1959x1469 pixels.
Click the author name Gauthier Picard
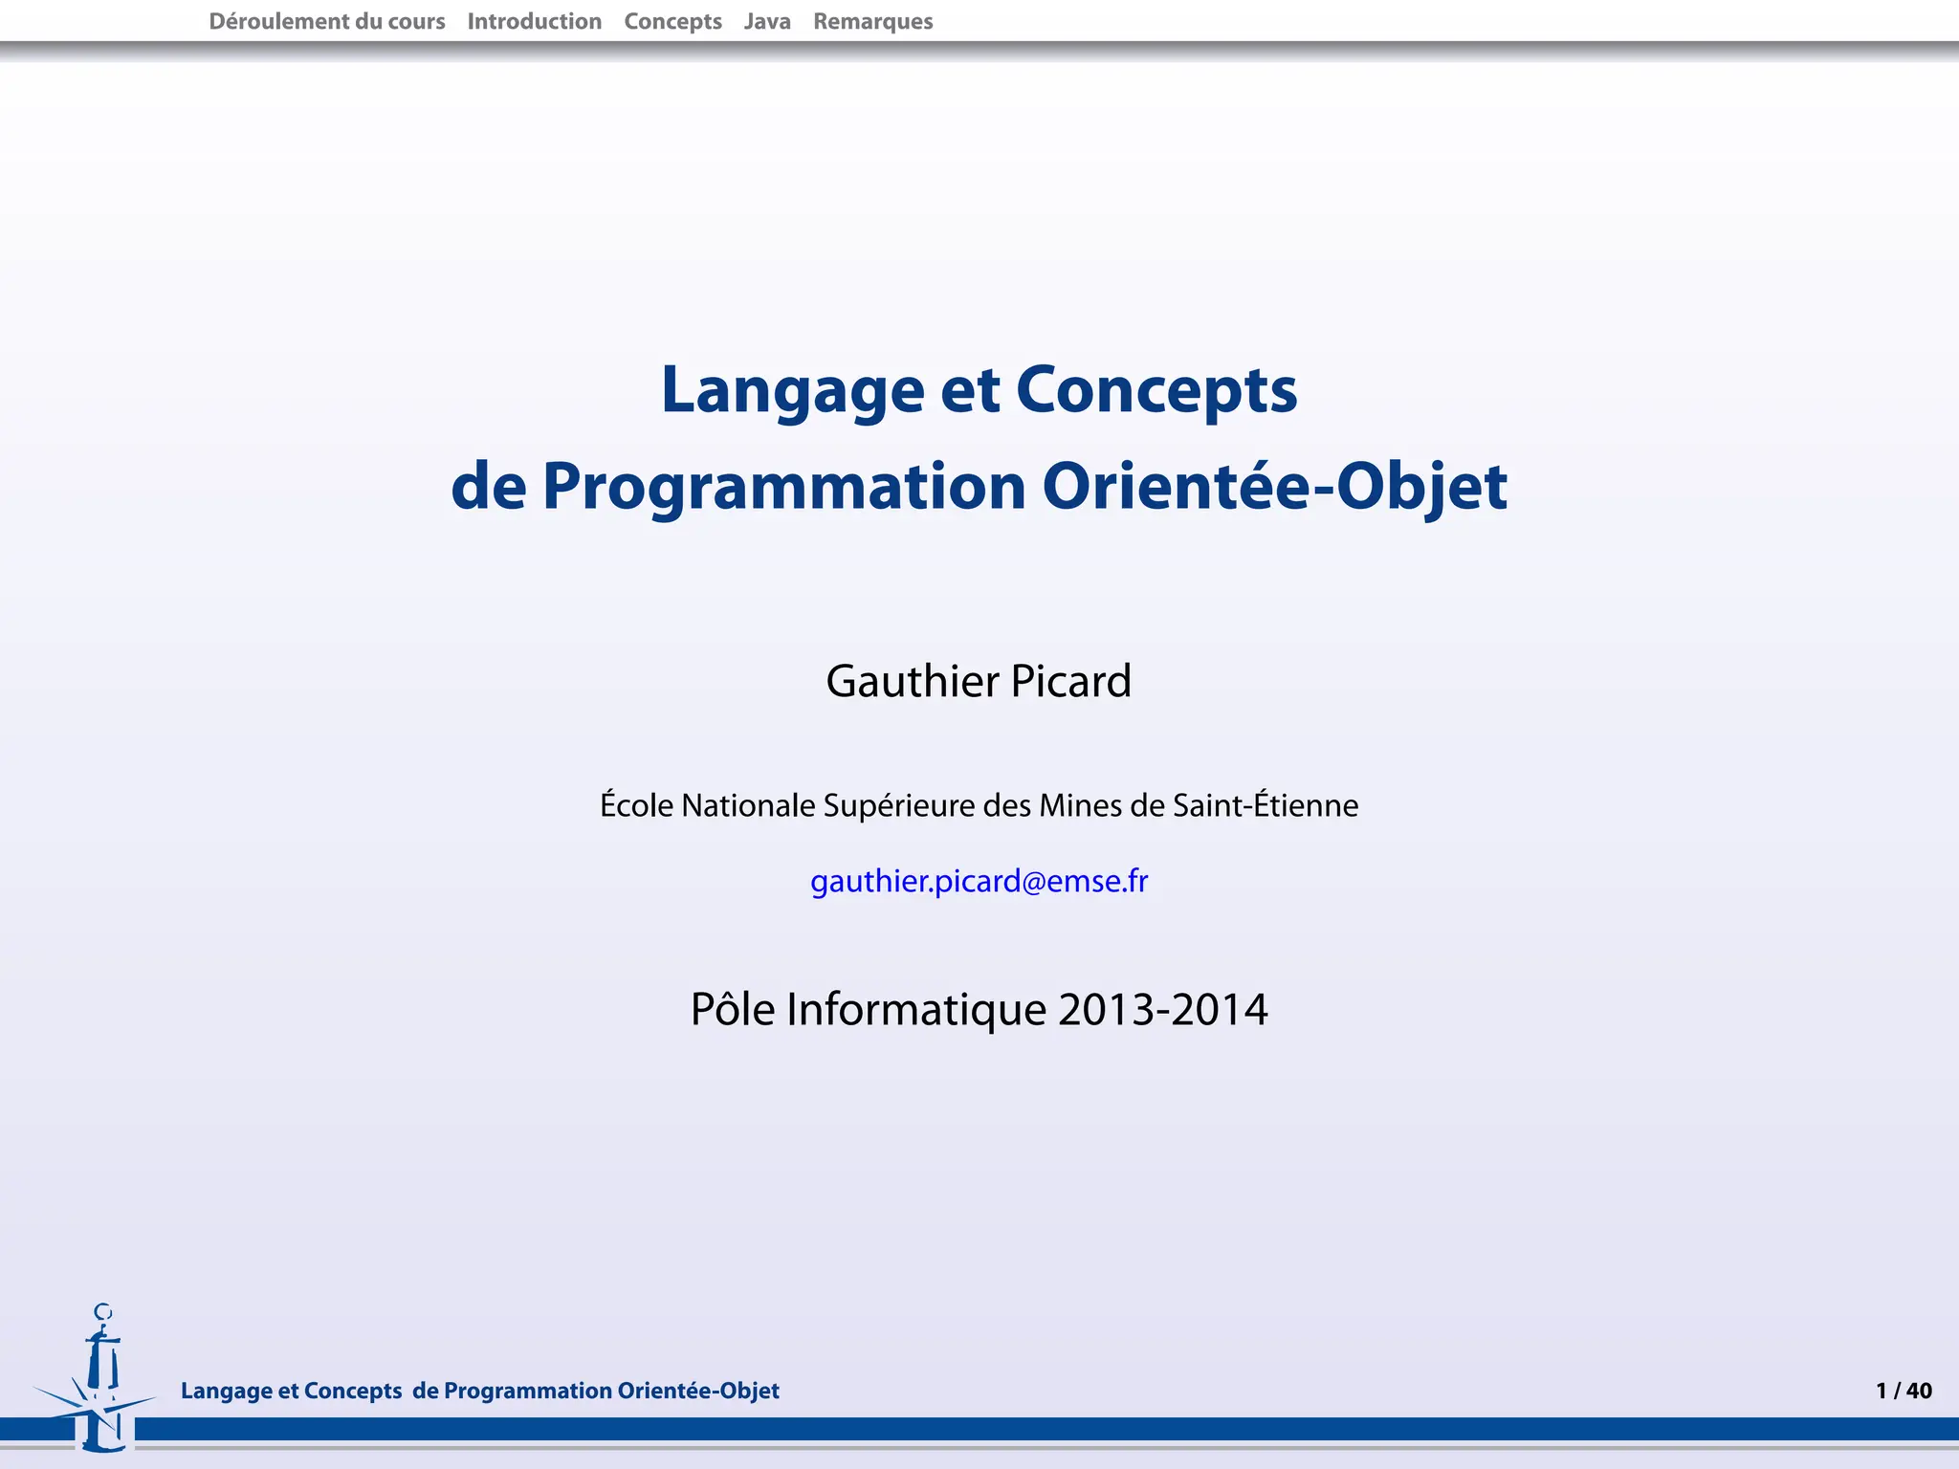979,682
